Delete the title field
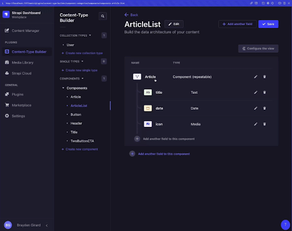Viewport: 292px width, 231px height. [265, 93]
